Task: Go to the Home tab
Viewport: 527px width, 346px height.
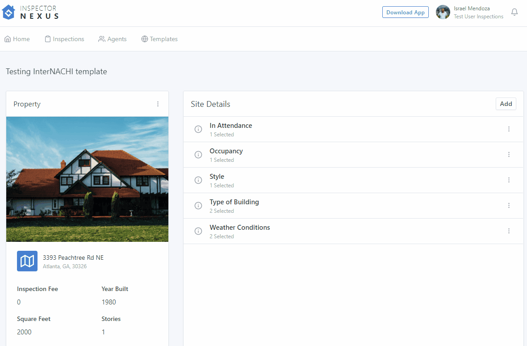Action: point(17,39)
